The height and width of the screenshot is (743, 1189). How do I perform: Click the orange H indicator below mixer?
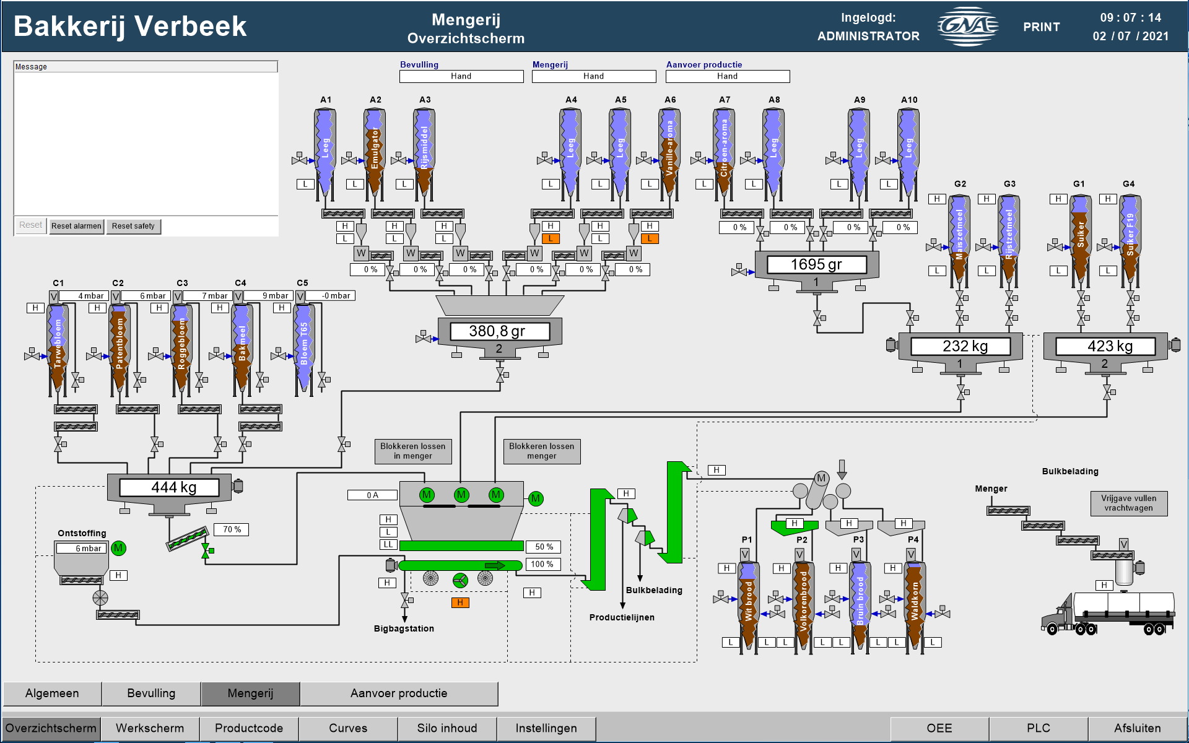click(x=460, y=602)
